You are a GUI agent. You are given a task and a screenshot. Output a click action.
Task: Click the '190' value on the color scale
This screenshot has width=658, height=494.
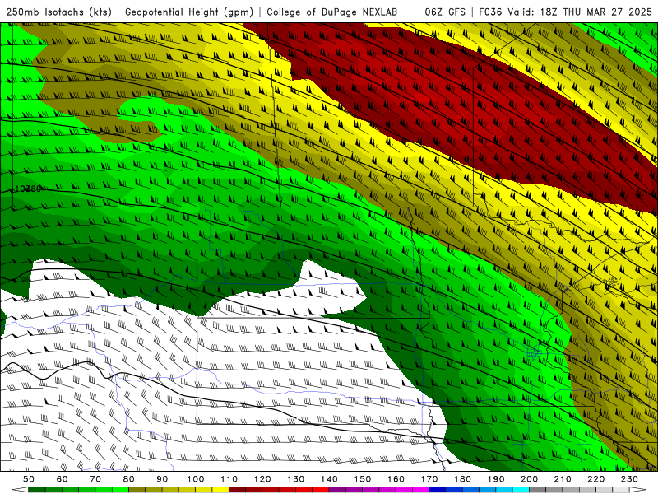click(x=496, y=479)
